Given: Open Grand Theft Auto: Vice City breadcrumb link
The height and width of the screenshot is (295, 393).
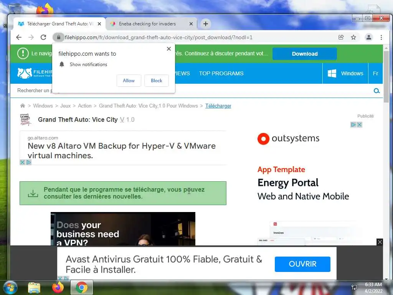Looking at the screenshot, I should click(149, 106).
